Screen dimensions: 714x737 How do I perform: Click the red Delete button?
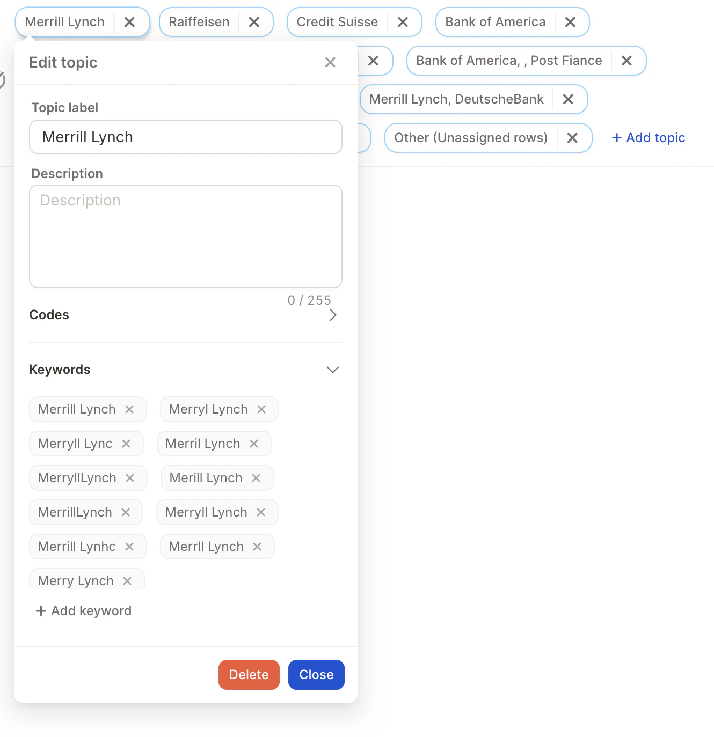(249, 675)
